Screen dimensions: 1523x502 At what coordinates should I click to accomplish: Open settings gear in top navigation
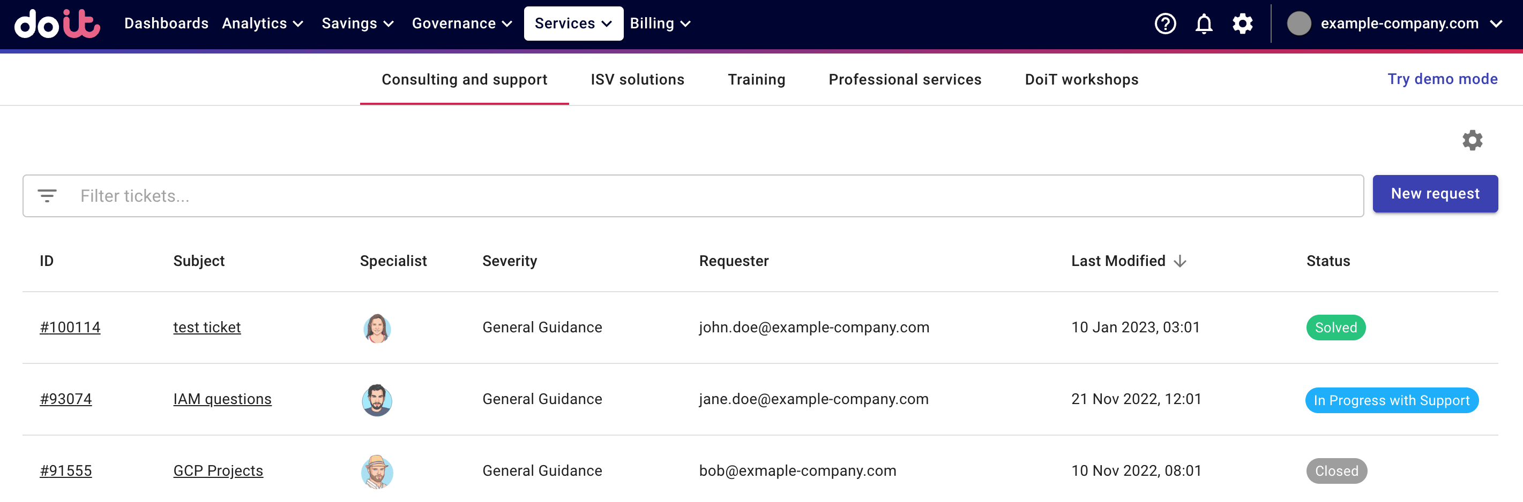[1242, 24]
